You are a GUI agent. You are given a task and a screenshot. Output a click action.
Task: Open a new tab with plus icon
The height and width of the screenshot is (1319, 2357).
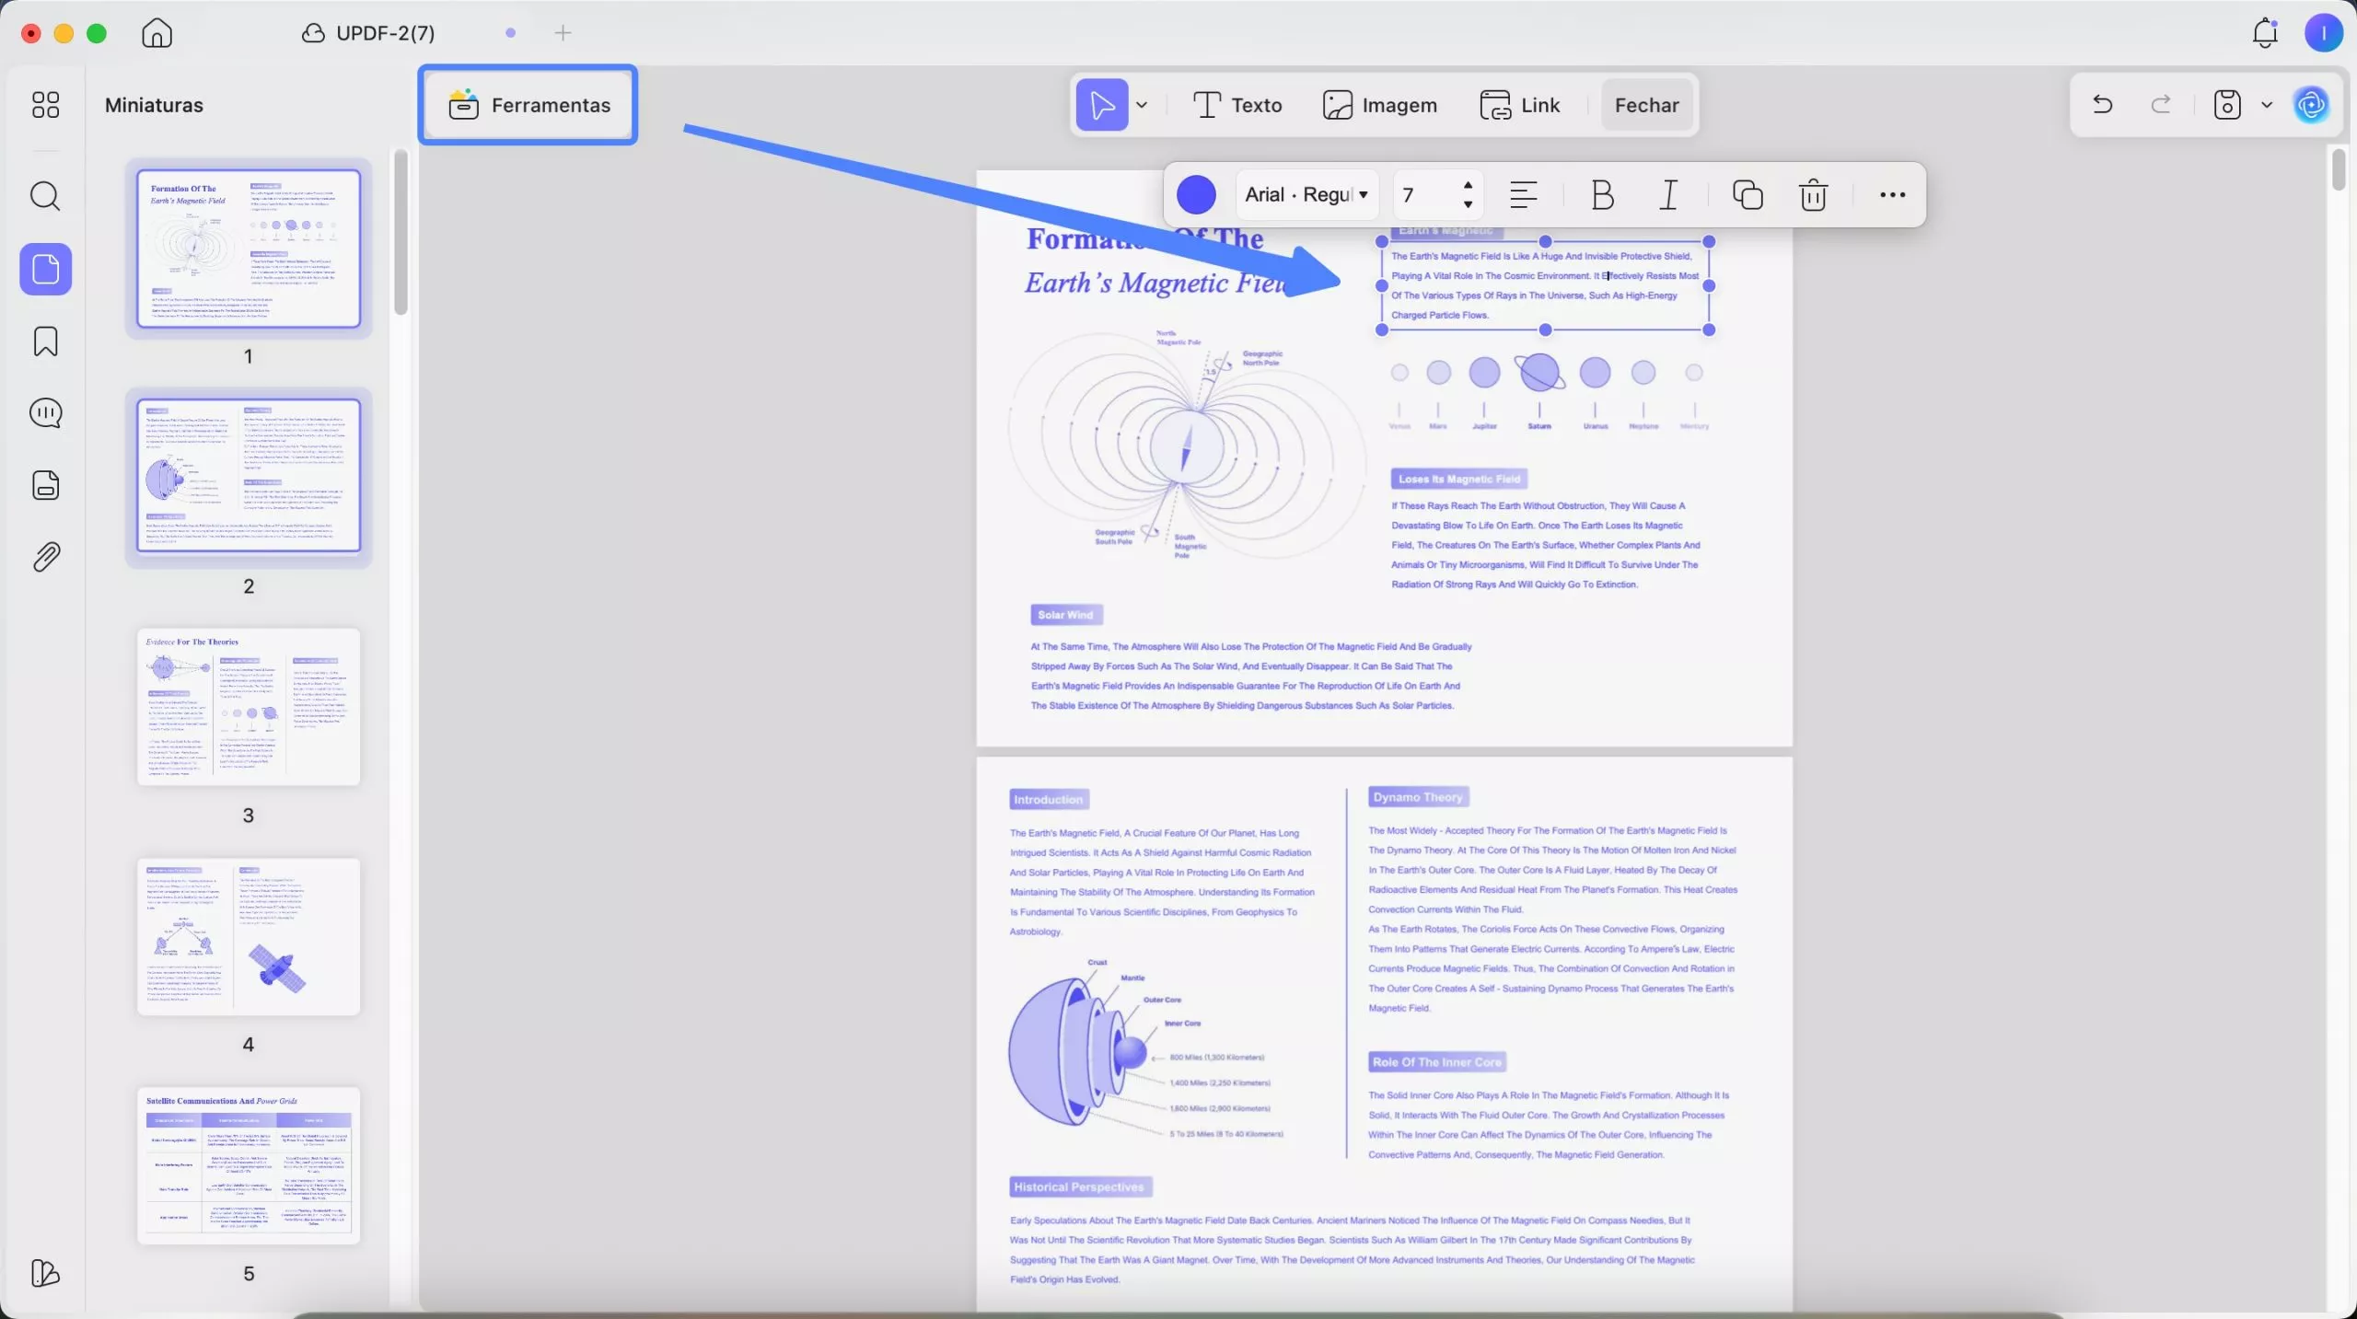tap(563, 33)
